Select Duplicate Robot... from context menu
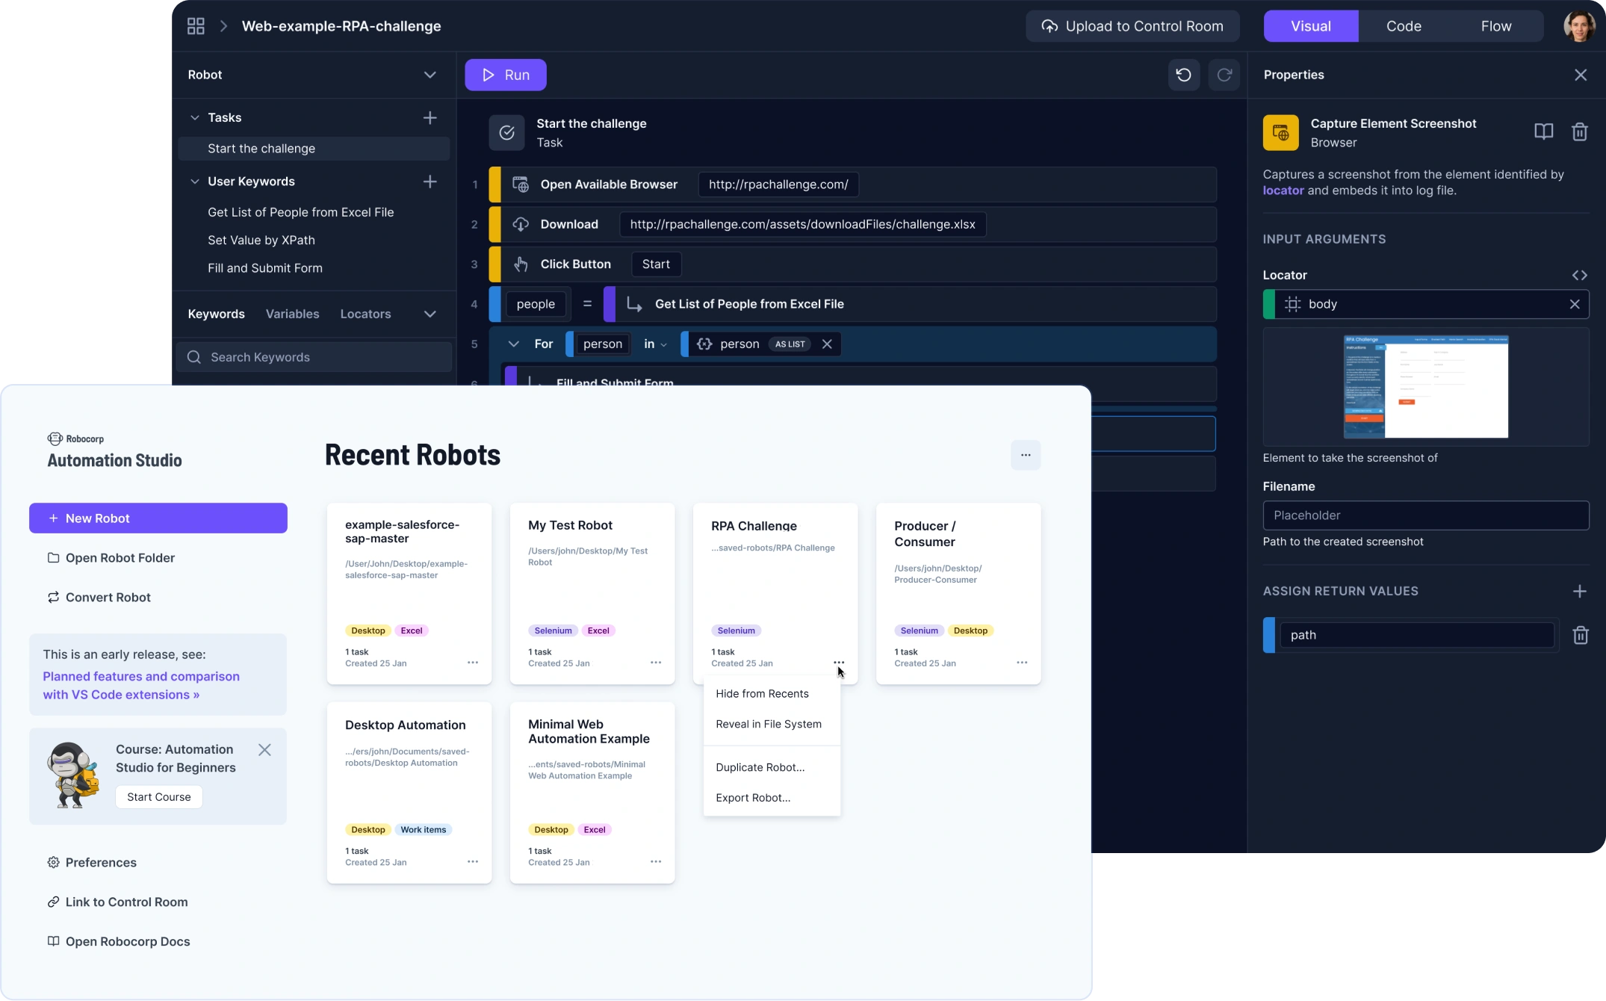 click(x=760, y=768)
